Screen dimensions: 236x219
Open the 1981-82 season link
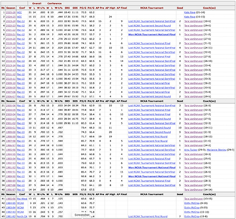coord(11,216)
